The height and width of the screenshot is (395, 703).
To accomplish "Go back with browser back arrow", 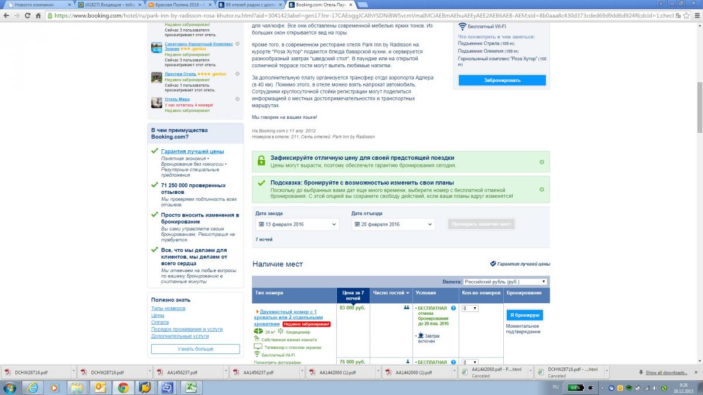I will (6, 16).
